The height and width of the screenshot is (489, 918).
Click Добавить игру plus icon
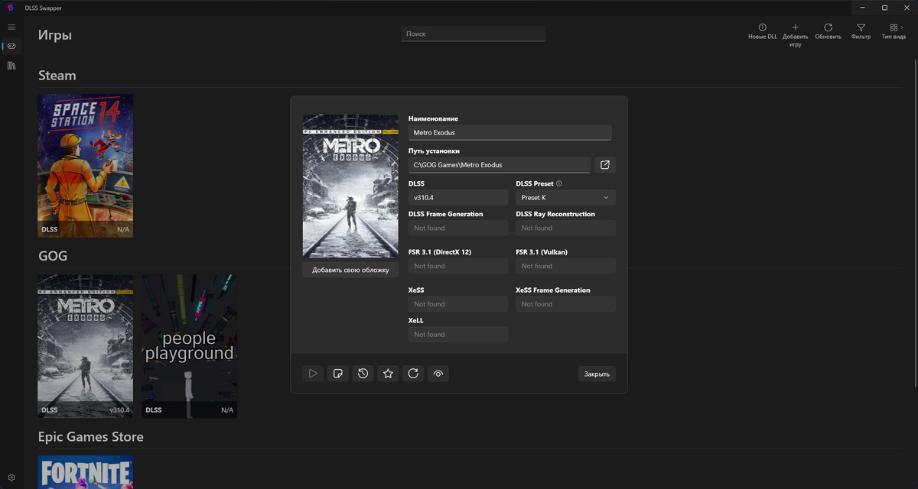[795, 35]
